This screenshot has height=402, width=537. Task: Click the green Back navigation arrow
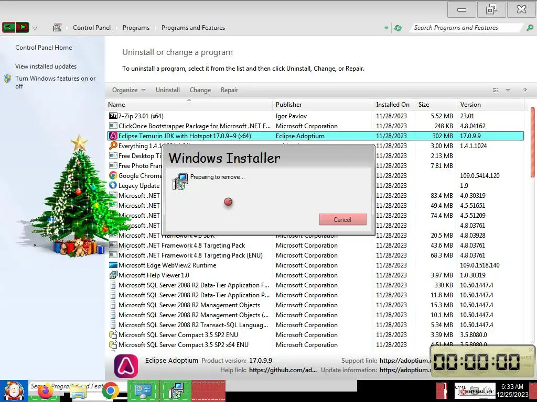8,27
